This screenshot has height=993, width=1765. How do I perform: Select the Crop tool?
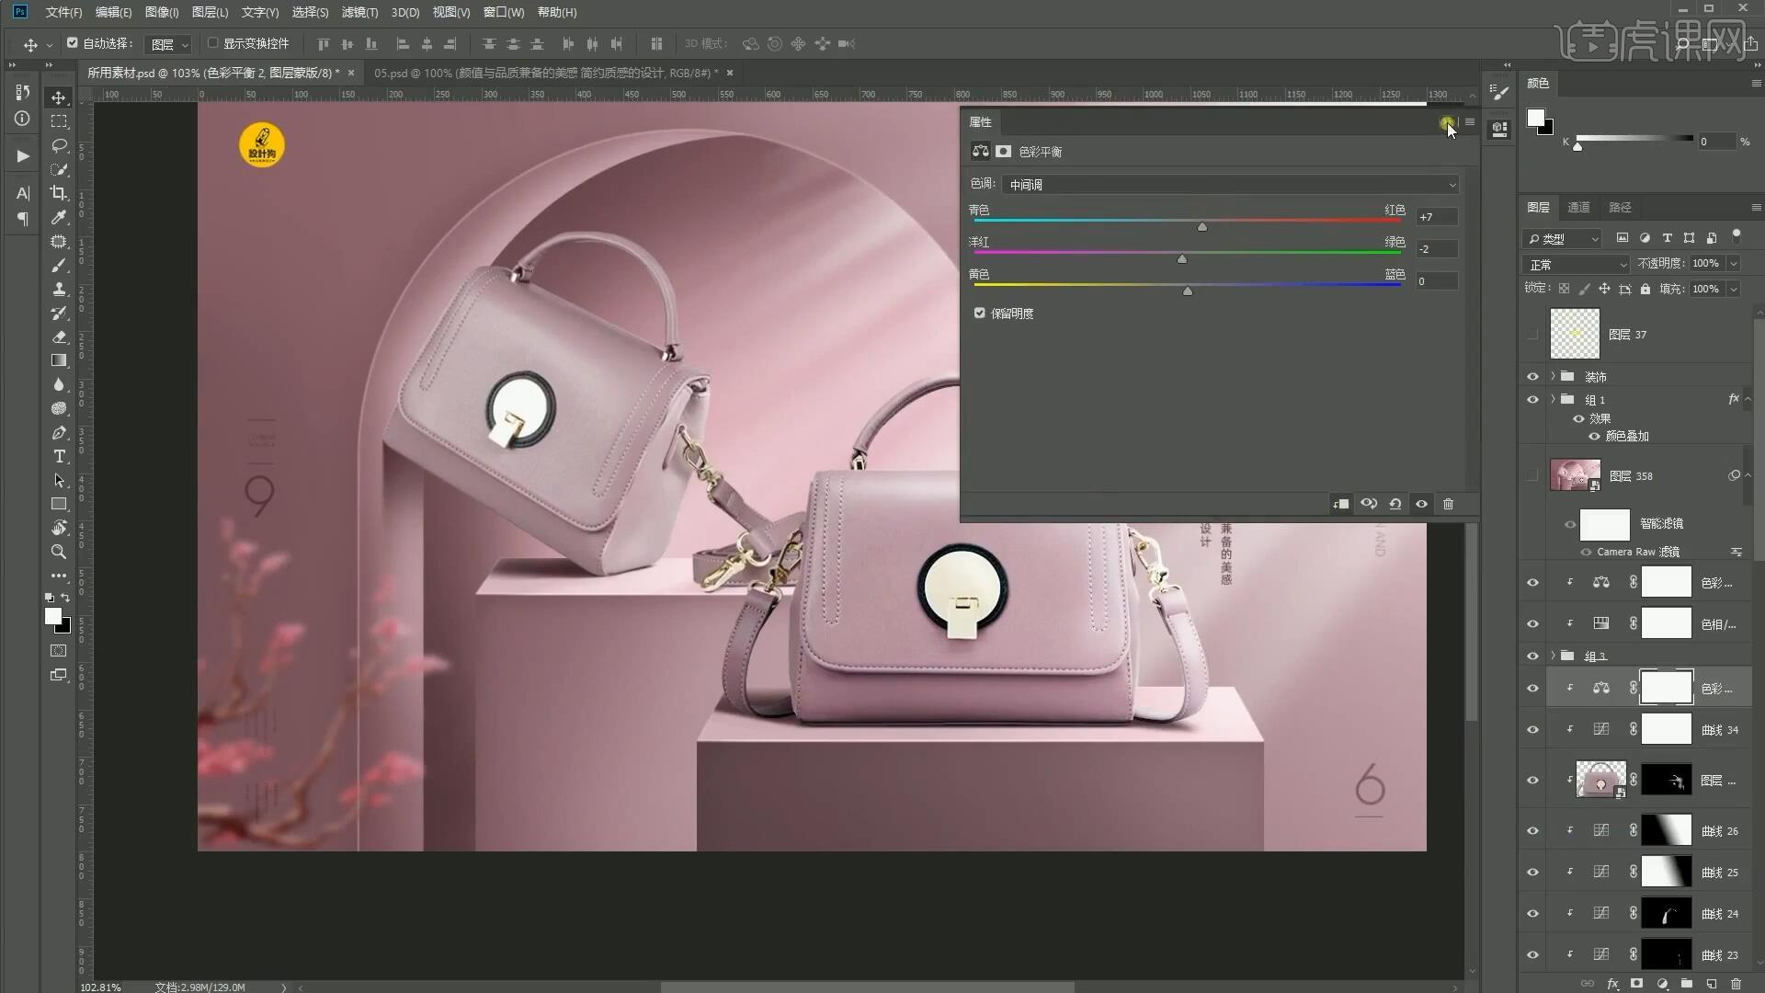59,193
